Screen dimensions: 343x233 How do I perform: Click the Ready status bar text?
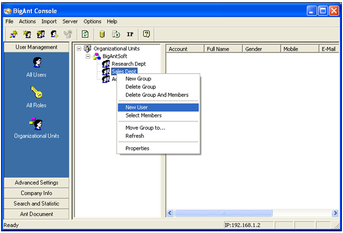11,225
